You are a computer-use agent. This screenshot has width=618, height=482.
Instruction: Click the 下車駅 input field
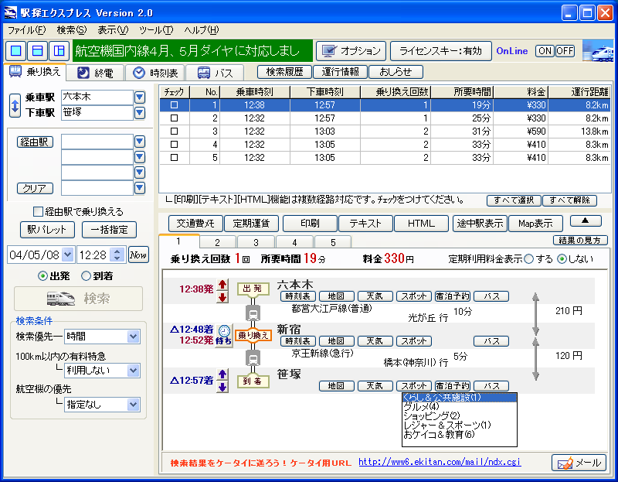pos(97,113)
